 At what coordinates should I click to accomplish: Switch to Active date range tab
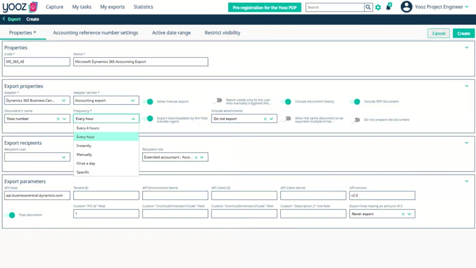point(171,33)
